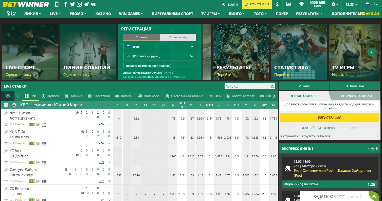Open statistics via bar chart icon in top bar

coord(289,4)
